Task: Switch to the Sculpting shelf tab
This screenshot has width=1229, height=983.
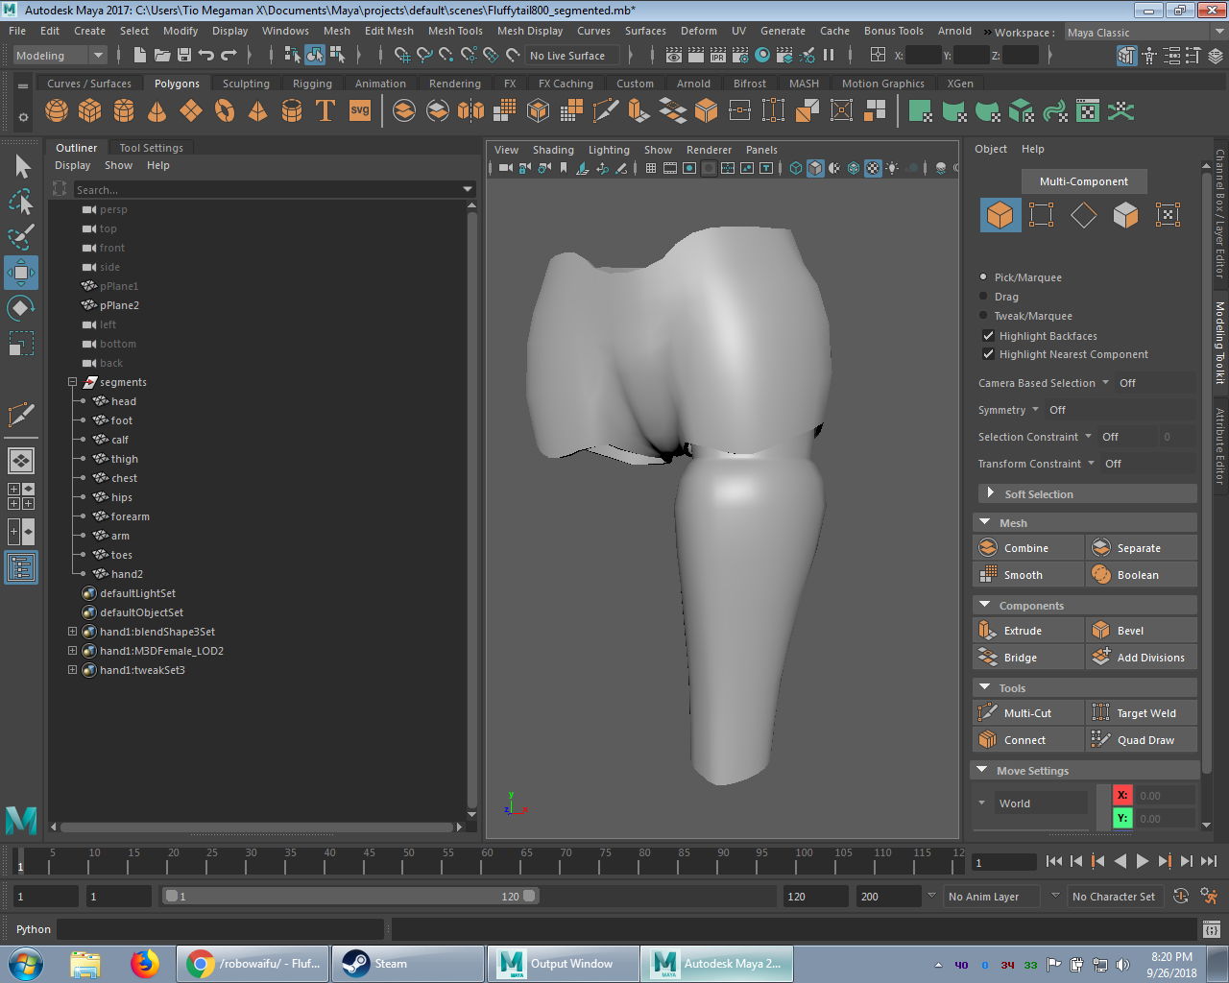Action: pyautogui.click(x=246, y=84)
